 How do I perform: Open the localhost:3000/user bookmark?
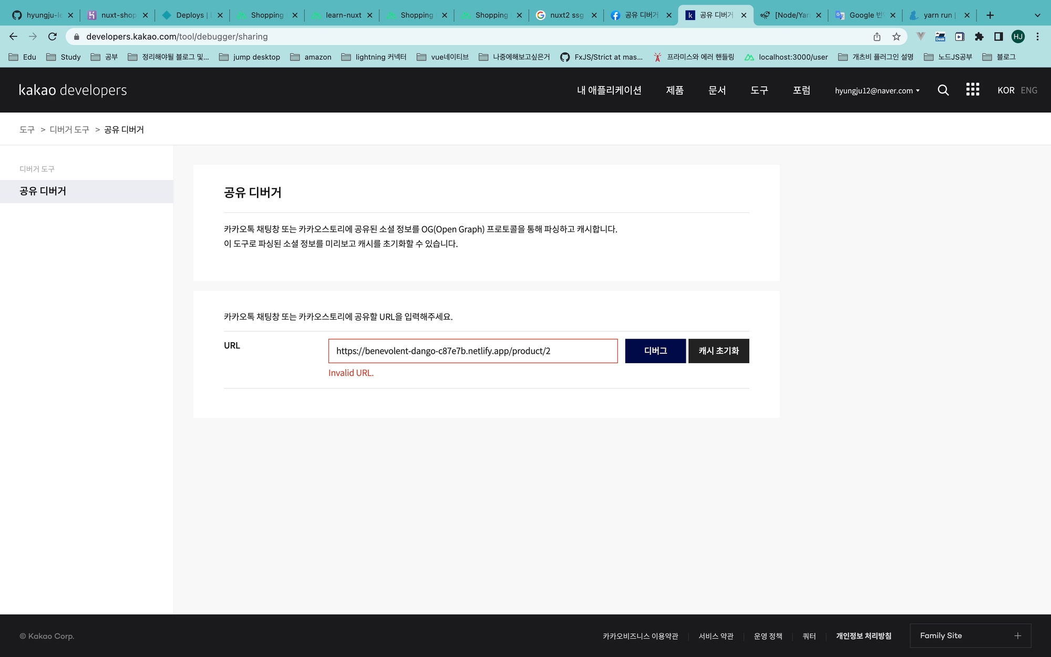(786, 57)
